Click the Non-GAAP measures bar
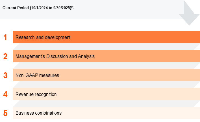 click(x=106, y=75)
